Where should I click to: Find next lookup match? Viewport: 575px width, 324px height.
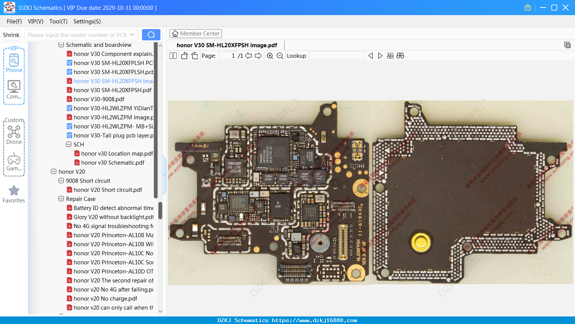point(380,56)
